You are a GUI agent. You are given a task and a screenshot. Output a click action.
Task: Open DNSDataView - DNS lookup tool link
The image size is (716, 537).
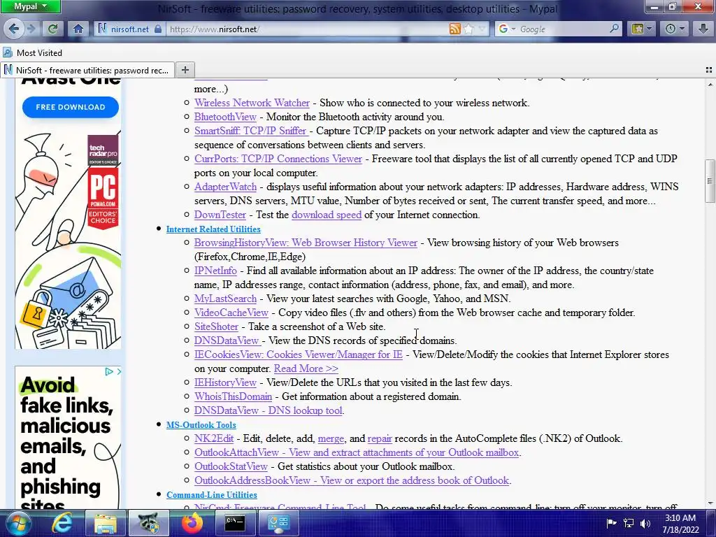pyautogui.click(x=268, y=410)
